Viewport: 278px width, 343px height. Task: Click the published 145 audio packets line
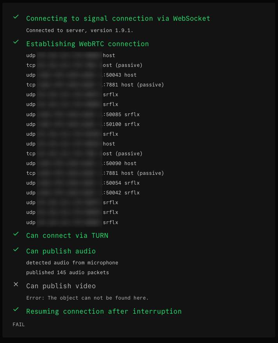tap(67, 273)
